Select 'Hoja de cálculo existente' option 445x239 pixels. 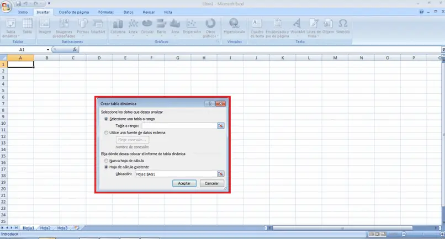[x=106, y=167]
